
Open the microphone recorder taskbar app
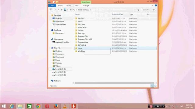(x=74, y=106)
